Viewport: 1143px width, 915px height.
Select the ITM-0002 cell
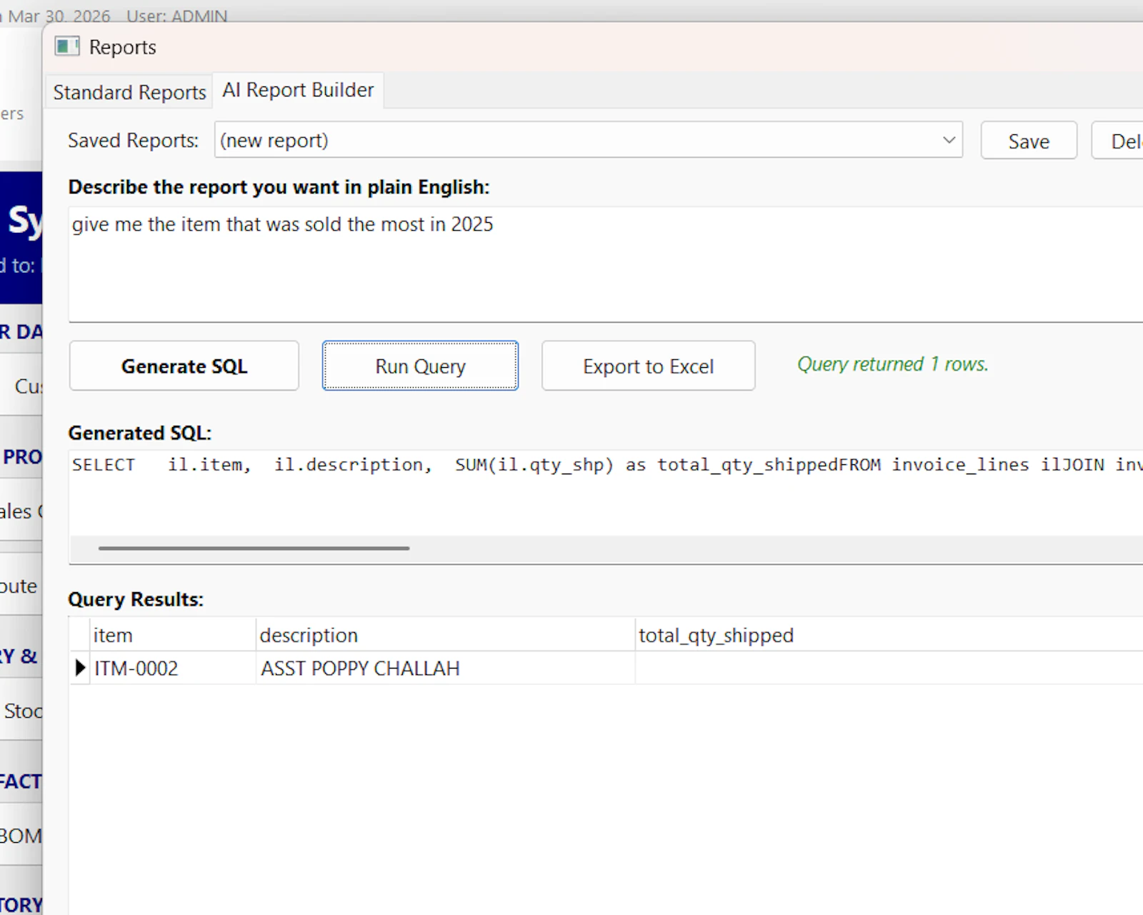(173, 668)
